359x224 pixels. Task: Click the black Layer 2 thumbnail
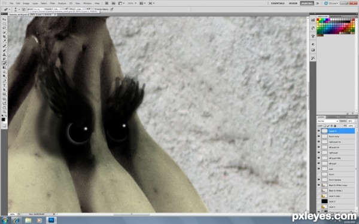click(x=325, y=202)
